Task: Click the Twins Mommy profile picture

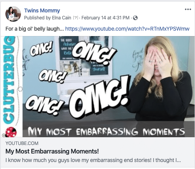Action: click(13, 14)
